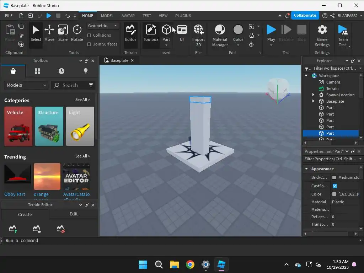Open the Geometric snapping dropdown

(x=103, y=26)
